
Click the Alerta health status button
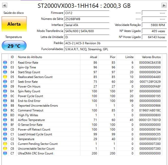(14, 24)
